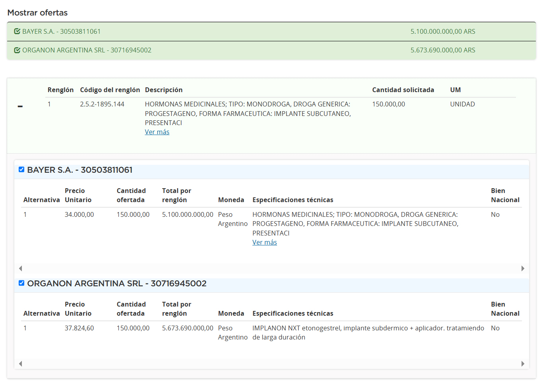Click BAYER S.A. section heading title
The width and height of the screenshot is (543, 382).
tap(80, 170)
